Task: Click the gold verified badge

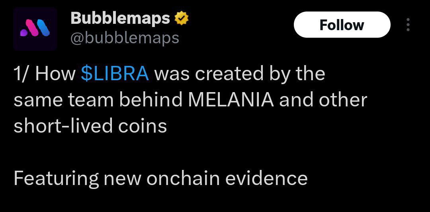Action: click(181, 18)
